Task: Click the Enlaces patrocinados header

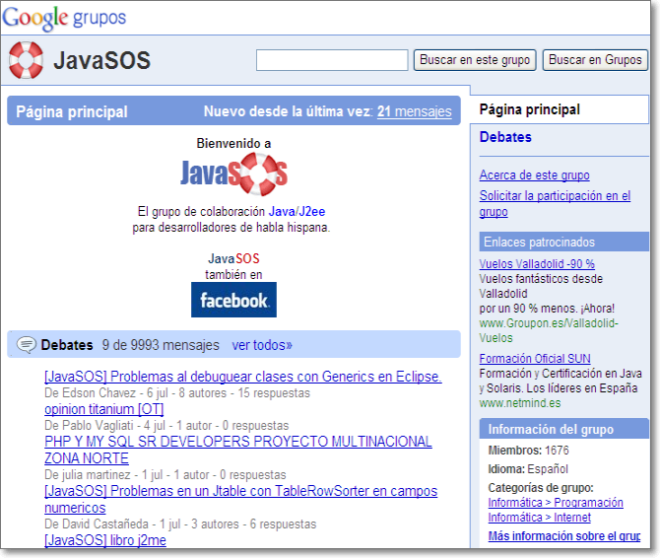Action: tap(564, 242)
